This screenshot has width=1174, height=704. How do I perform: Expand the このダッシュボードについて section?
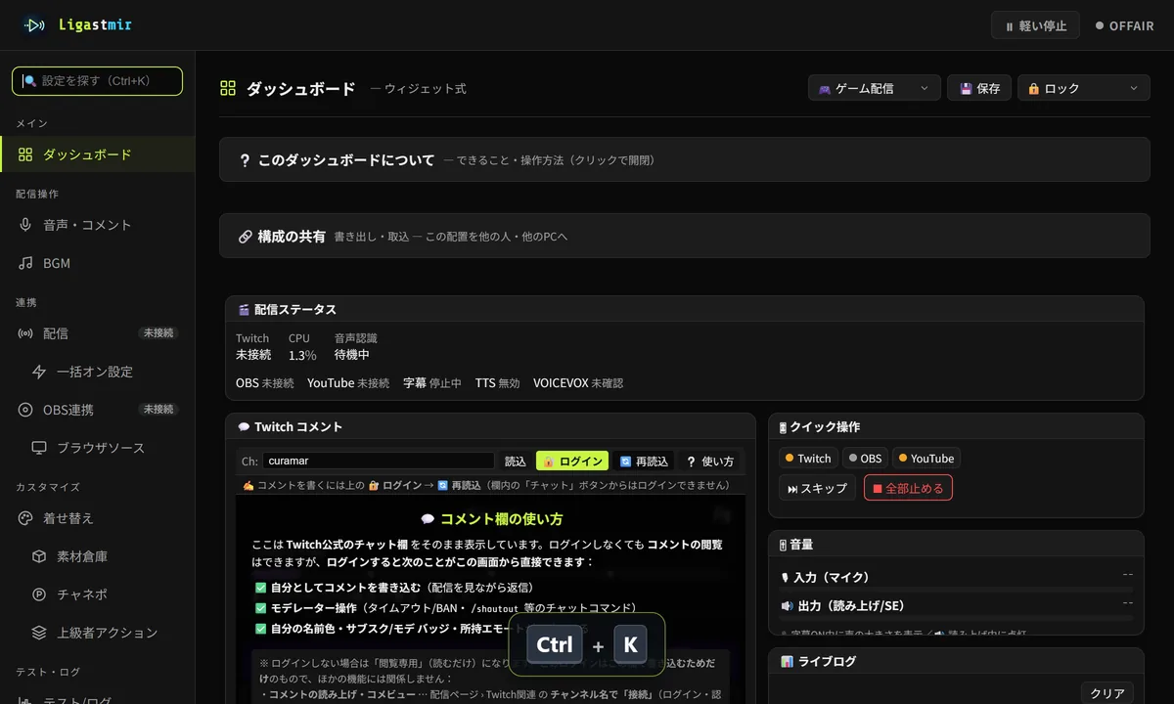[685, 159]
